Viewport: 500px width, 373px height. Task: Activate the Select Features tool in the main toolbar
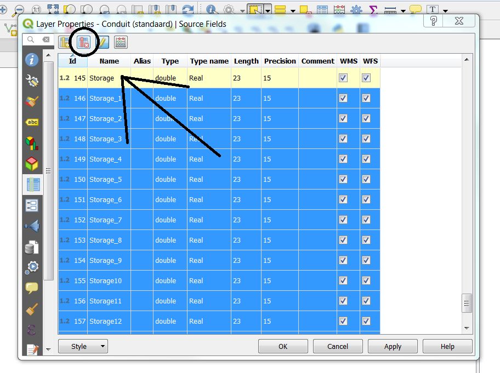pyautogui.click(x=255, y=9)
